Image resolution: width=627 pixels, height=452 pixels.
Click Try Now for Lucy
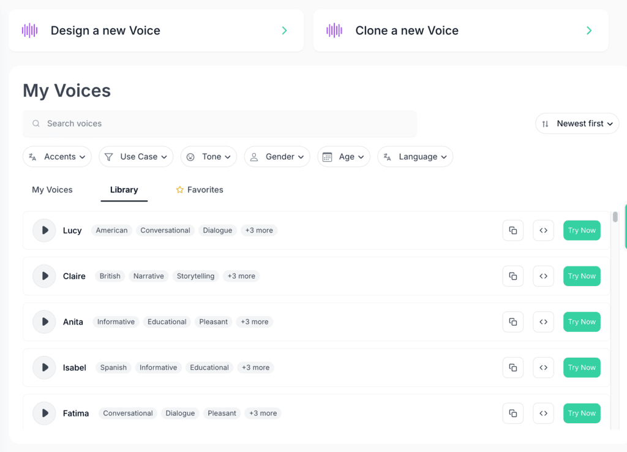pyautogui.click(x=582, y=230)
